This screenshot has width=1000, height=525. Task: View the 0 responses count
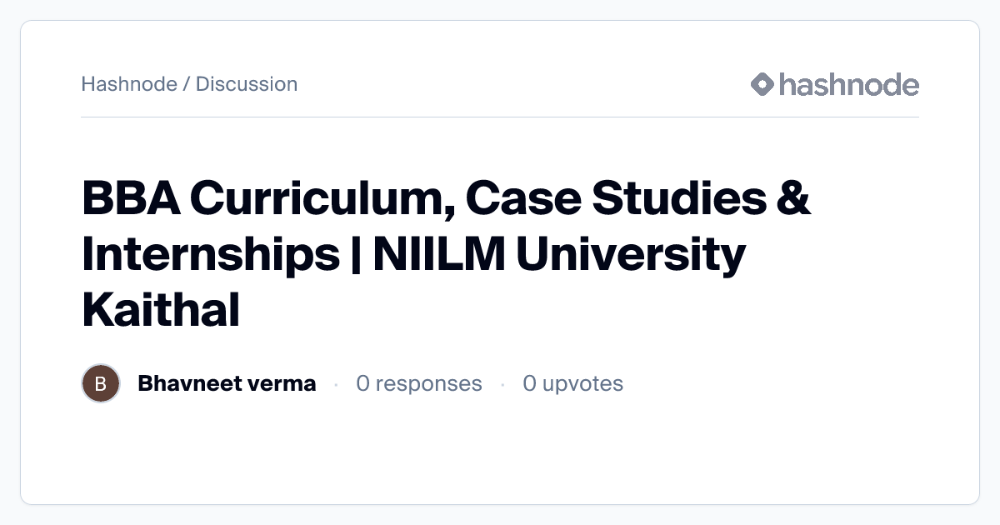click(418, 383)
